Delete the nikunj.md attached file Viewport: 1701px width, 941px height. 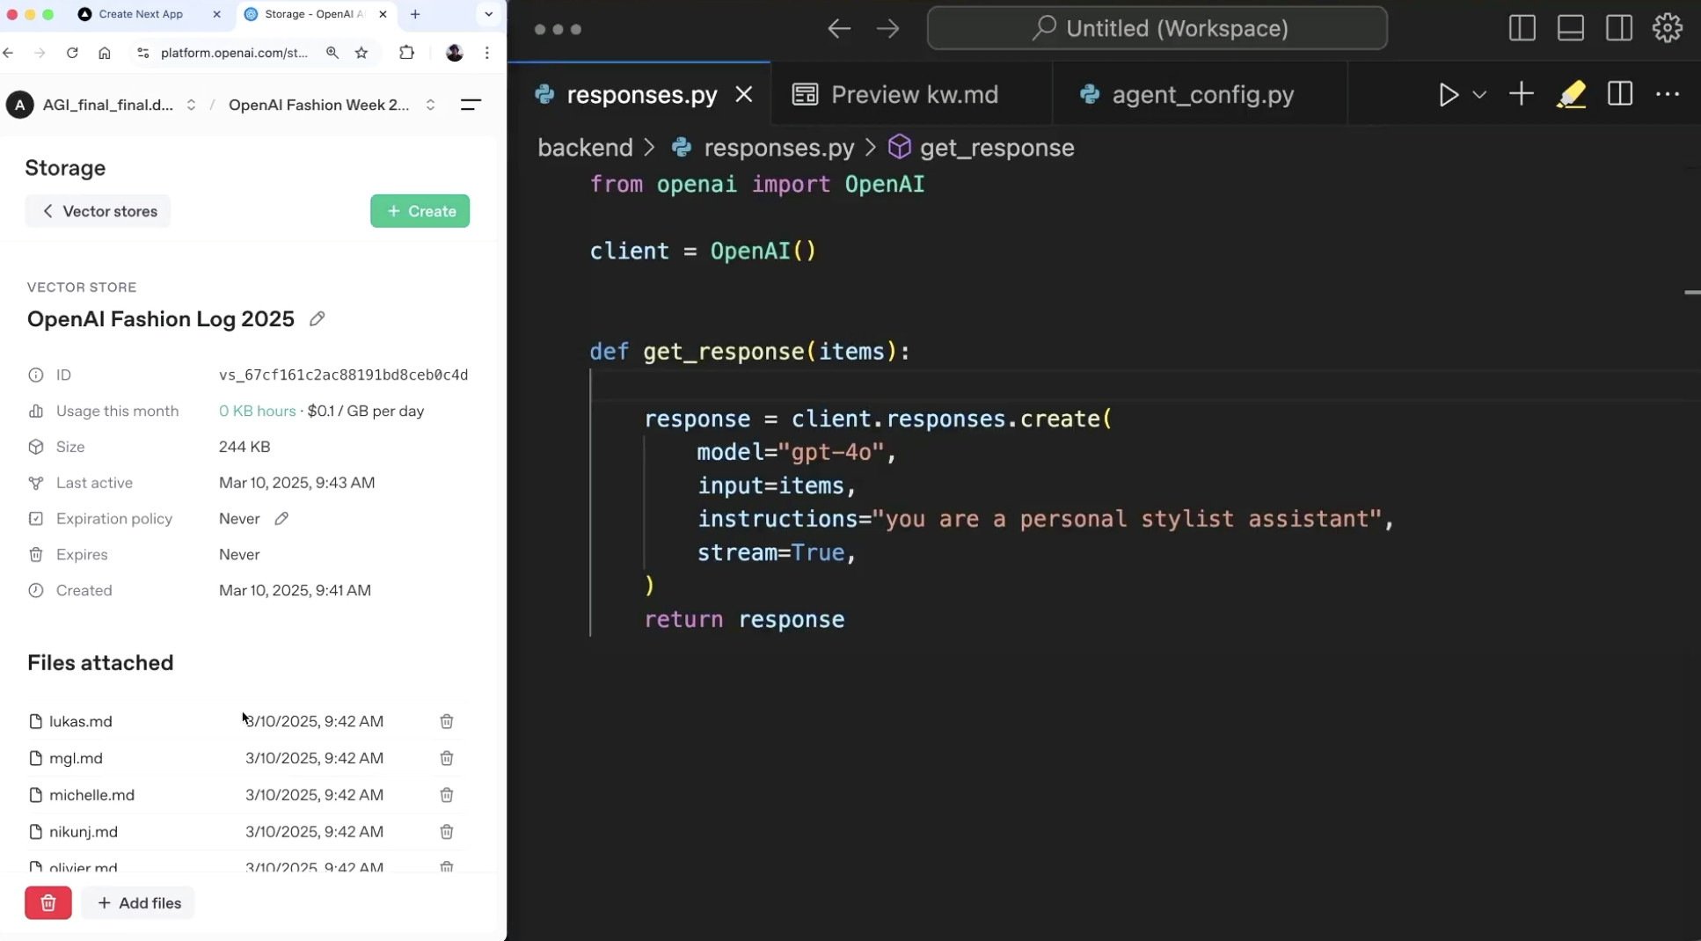pyautogui.click(x=447, y=832)
